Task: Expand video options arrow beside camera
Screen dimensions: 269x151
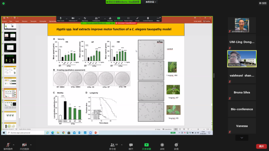Action: pos(31,145)
